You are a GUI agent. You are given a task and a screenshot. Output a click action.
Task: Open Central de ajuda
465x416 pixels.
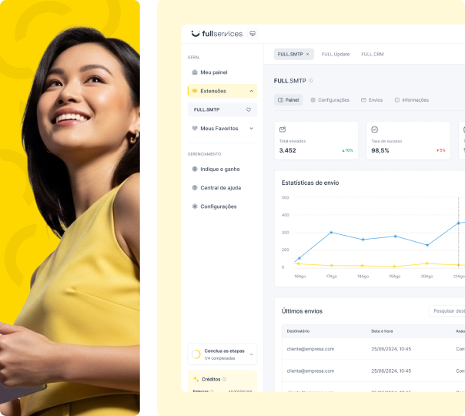coord(219,188)
